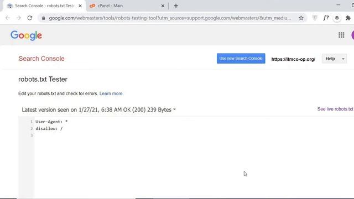Open the f? font extension icon
354x199 pixels.
[326, 18]
